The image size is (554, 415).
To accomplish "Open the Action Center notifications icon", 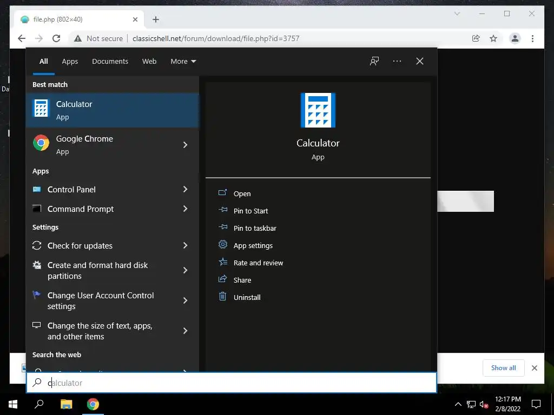I will point(536,404).
